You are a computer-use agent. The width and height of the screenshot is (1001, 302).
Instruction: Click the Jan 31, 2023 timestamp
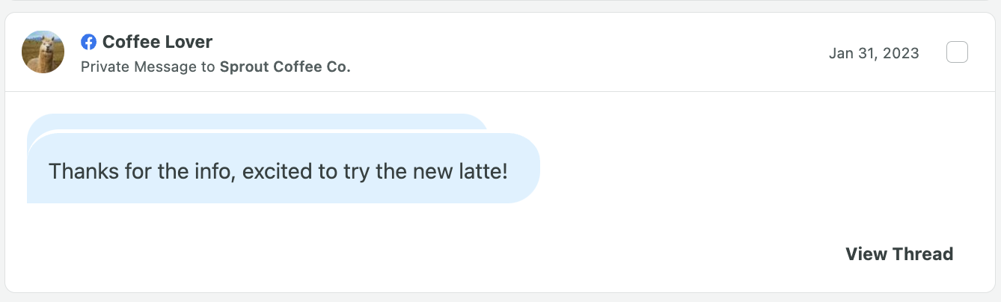coord(874,53)
